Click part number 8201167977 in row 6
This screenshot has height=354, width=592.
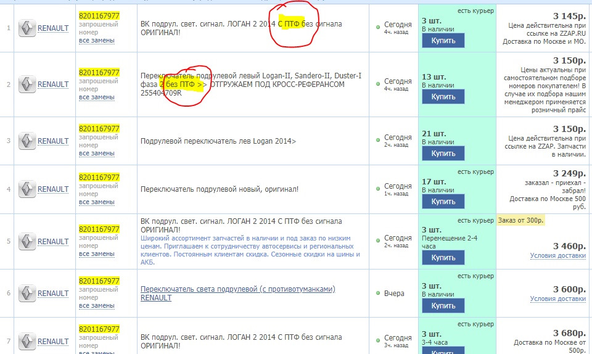click(99, 281)
